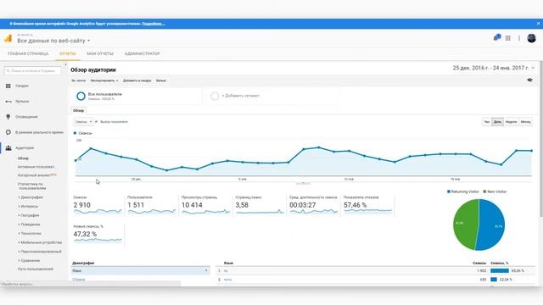Screen dimensions: 543x305
Task: Click the 1 511 Пользователи metric card
Action: click(151, 205)
